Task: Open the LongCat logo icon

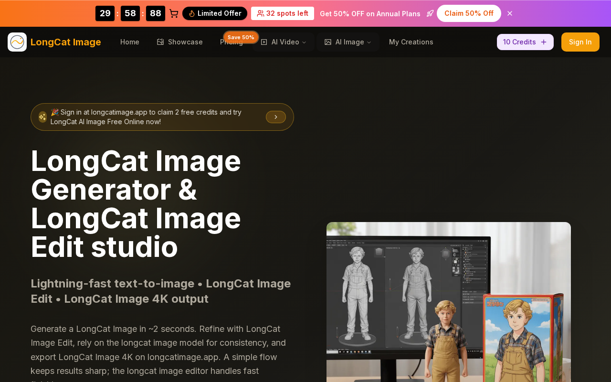Action: click(17, 42)
